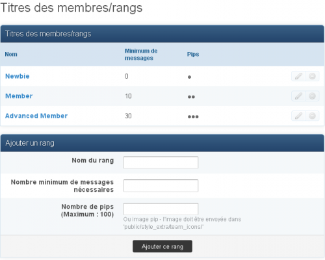Edit the Newbie rank with pencil icon

(x=298, y=76)
